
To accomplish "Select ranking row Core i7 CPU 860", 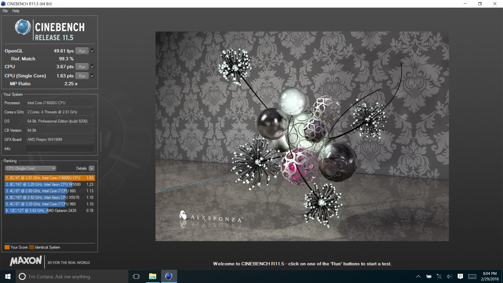I will 50,191.
